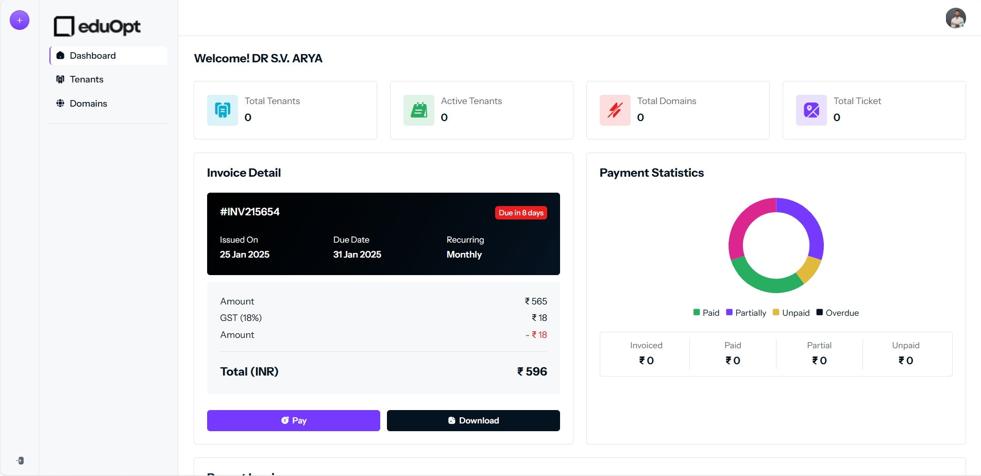Click the logout icon at bottom left

(x=20, y=461)
